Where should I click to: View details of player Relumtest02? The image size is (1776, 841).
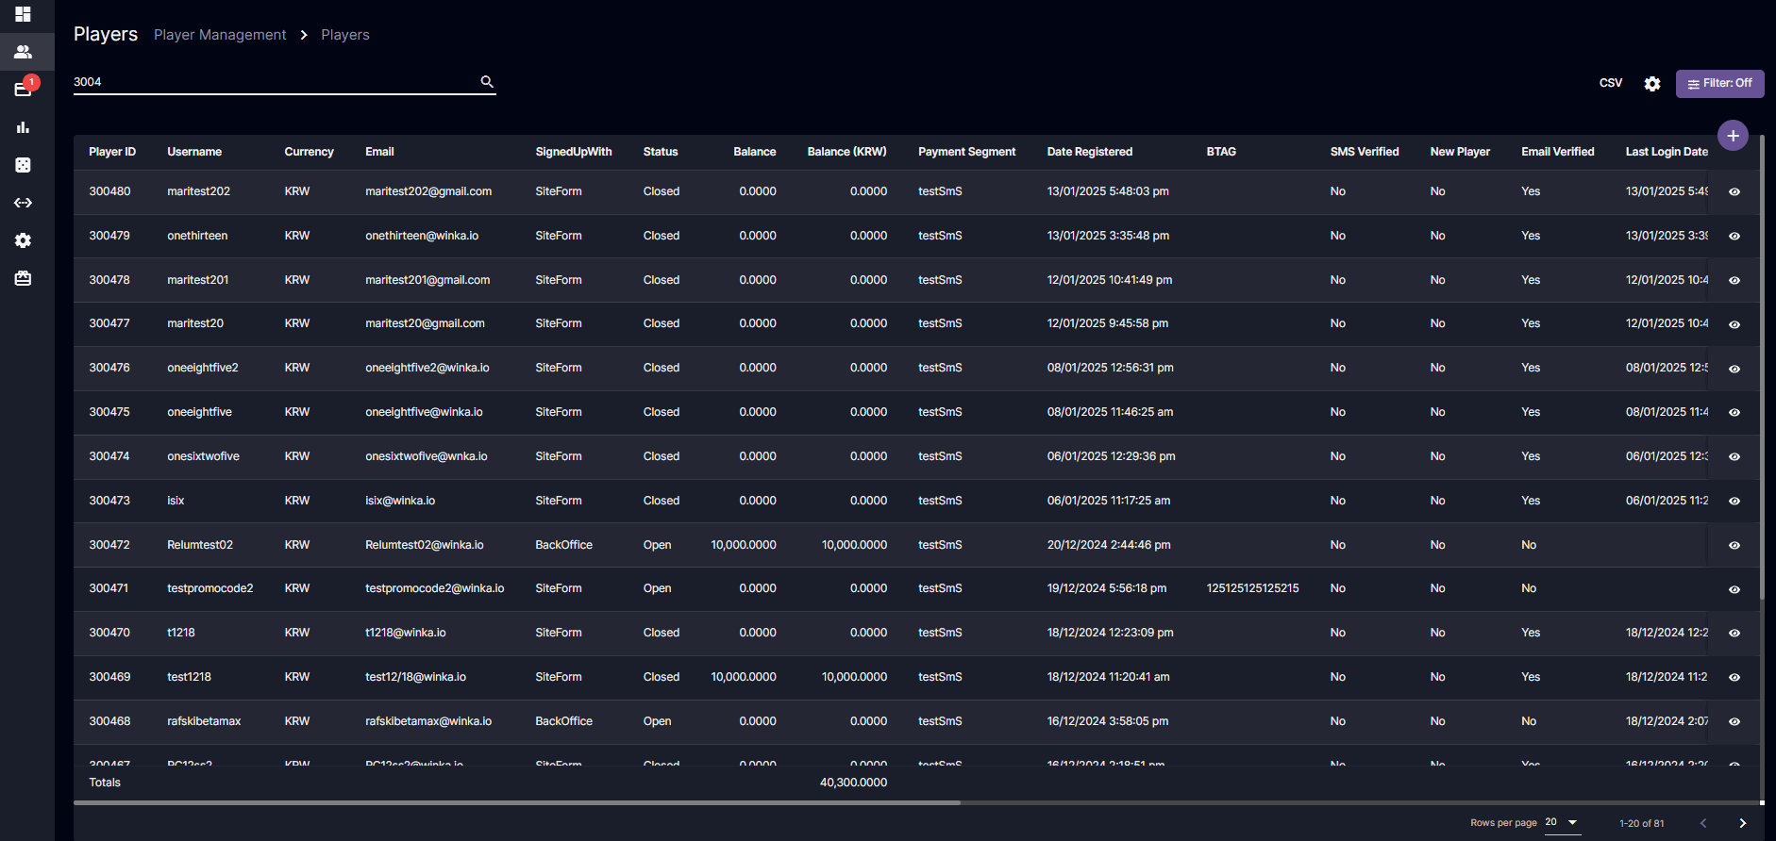[x=1734, y=546]
